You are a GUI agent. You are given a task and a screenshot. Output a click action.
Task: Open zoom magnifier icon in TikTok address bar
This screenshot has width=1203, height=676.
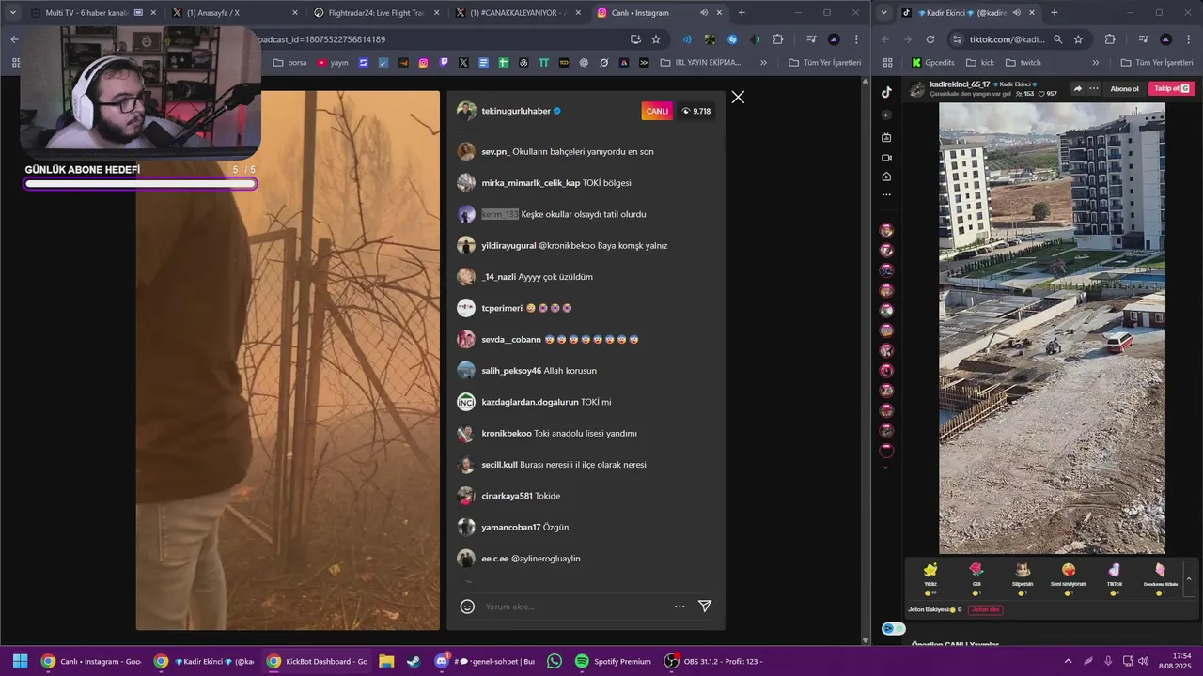click(x=1058, y=39)
